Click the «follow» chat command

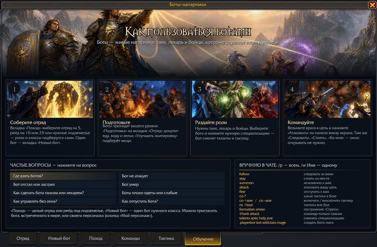coord(244,174)
